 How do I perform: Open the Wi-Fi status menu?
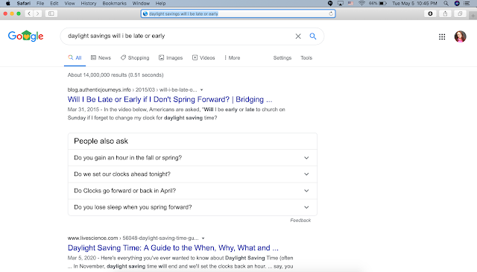coord(361,3)
